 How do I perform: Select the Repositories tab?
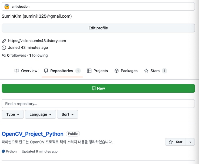62,71
